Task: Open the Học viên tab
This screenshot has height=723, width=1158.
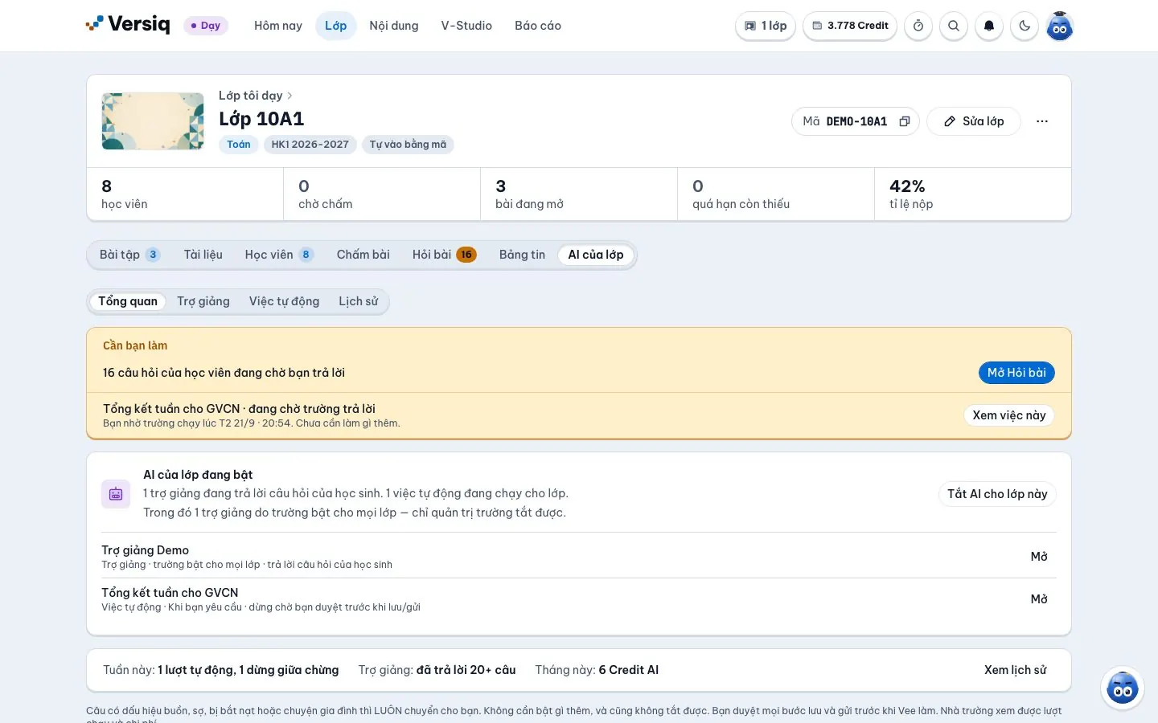Action: click(279, 255)
